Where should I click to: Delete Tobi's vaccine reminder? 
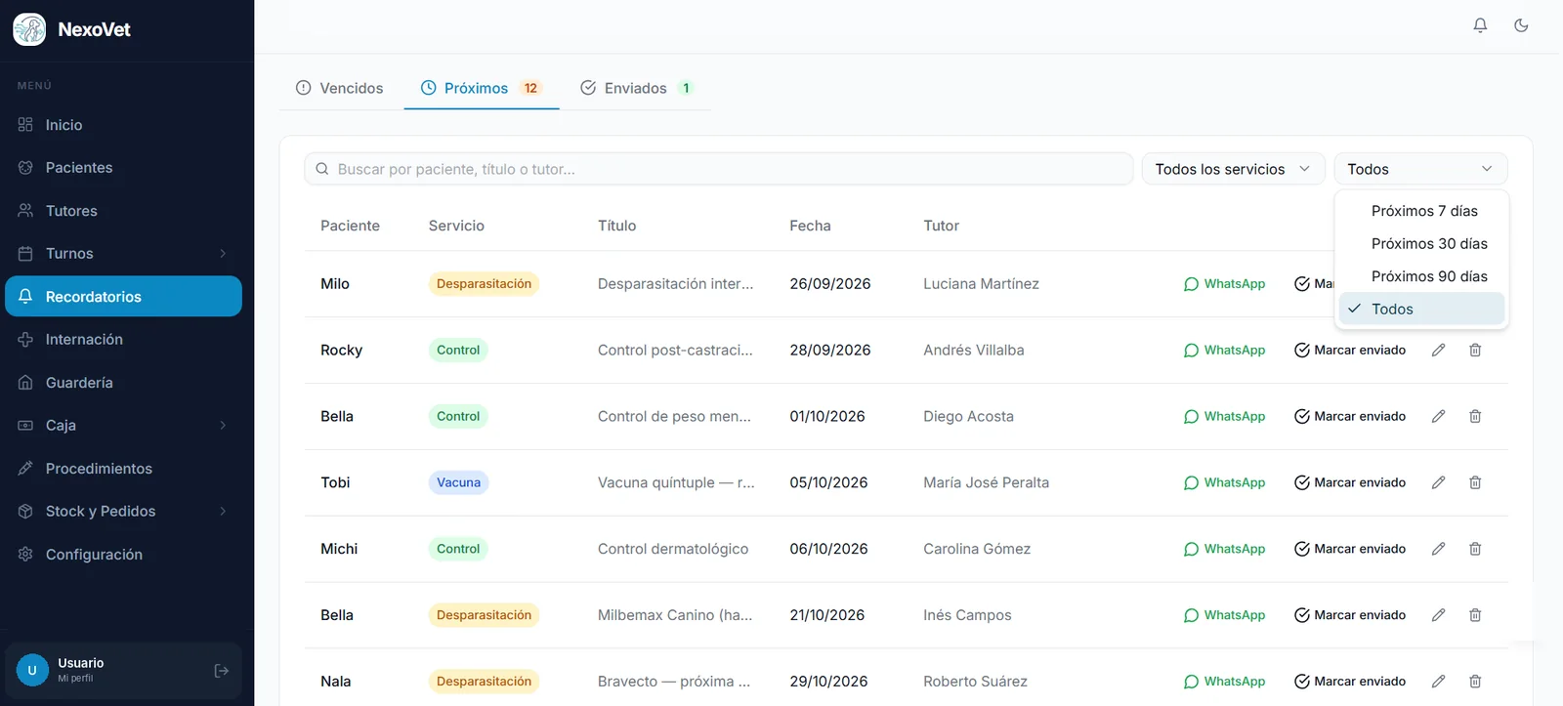(1475, 482)
